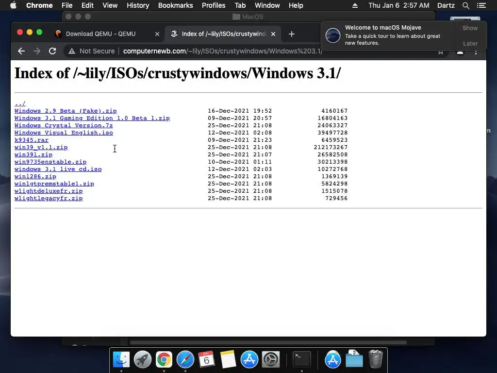Open App Store icon left of System Preferences
Image resolution: width=497 pixels, height=373 pixels.
point(249,359)
